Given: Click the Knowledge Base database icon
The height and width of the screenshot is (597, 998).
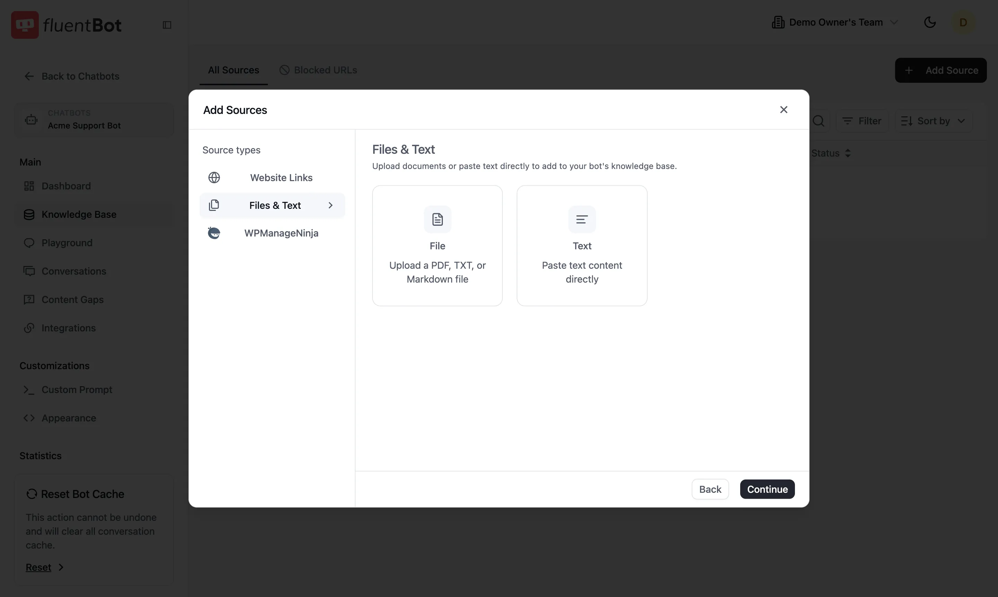Looking at the screenshot, I should point(29,214).
